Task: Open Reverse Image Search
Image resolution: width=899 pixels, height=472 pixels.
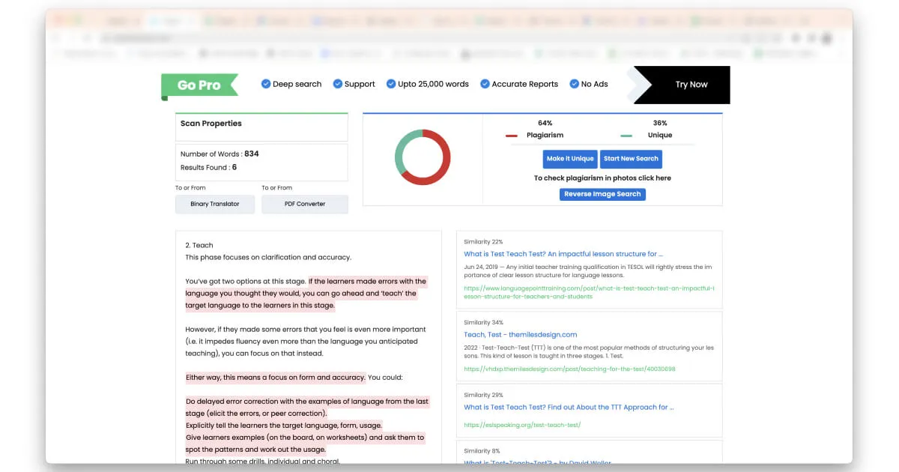Action: coord(602,194)
